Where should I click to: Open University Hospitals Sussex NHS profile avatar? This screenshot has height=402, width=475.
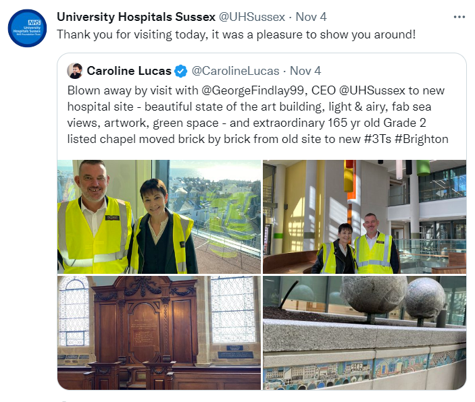click(x=27, y=28)
